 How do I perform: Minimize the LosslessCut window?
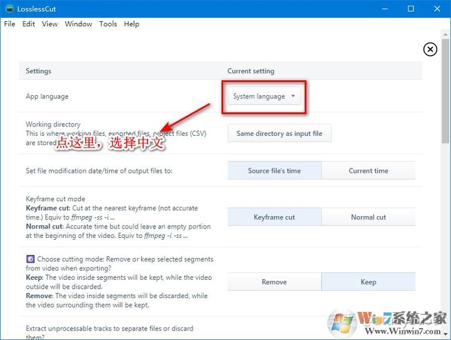[x=385, y=9]
